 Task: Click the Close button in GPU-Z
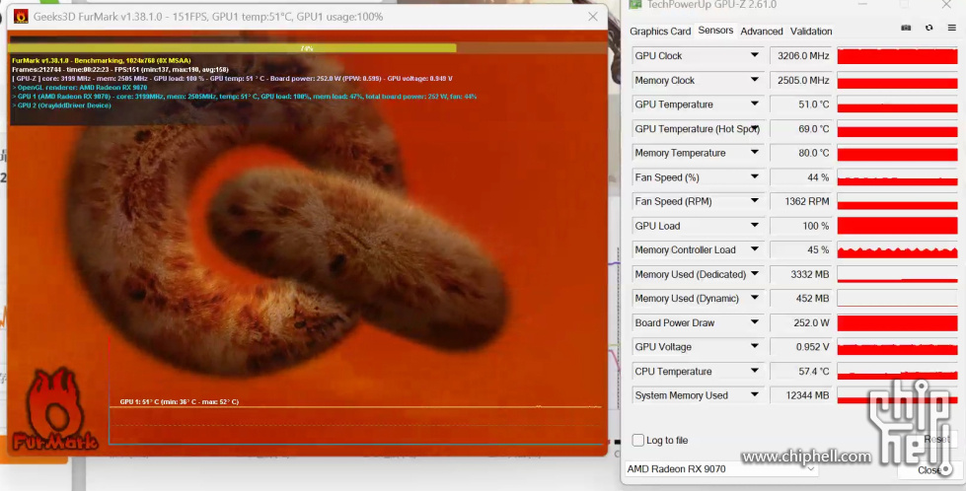[929, 470]
